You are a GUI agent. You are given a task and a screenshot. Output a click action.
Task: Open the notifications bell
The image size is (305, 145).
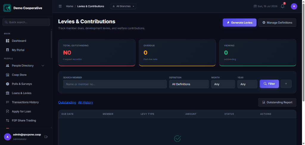tap(282, 6)
